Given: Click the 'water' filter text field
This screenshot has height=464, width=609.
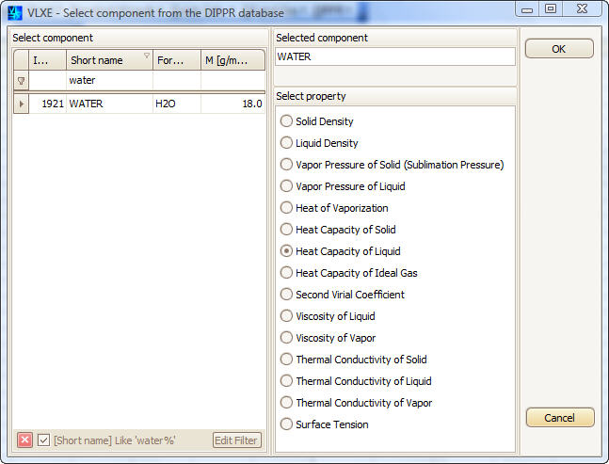Looking at the screenshot, I should pos(109,80).
